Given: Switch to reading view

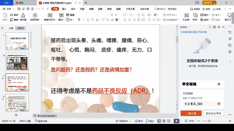Looking at the screenshot, I should 169,121.
